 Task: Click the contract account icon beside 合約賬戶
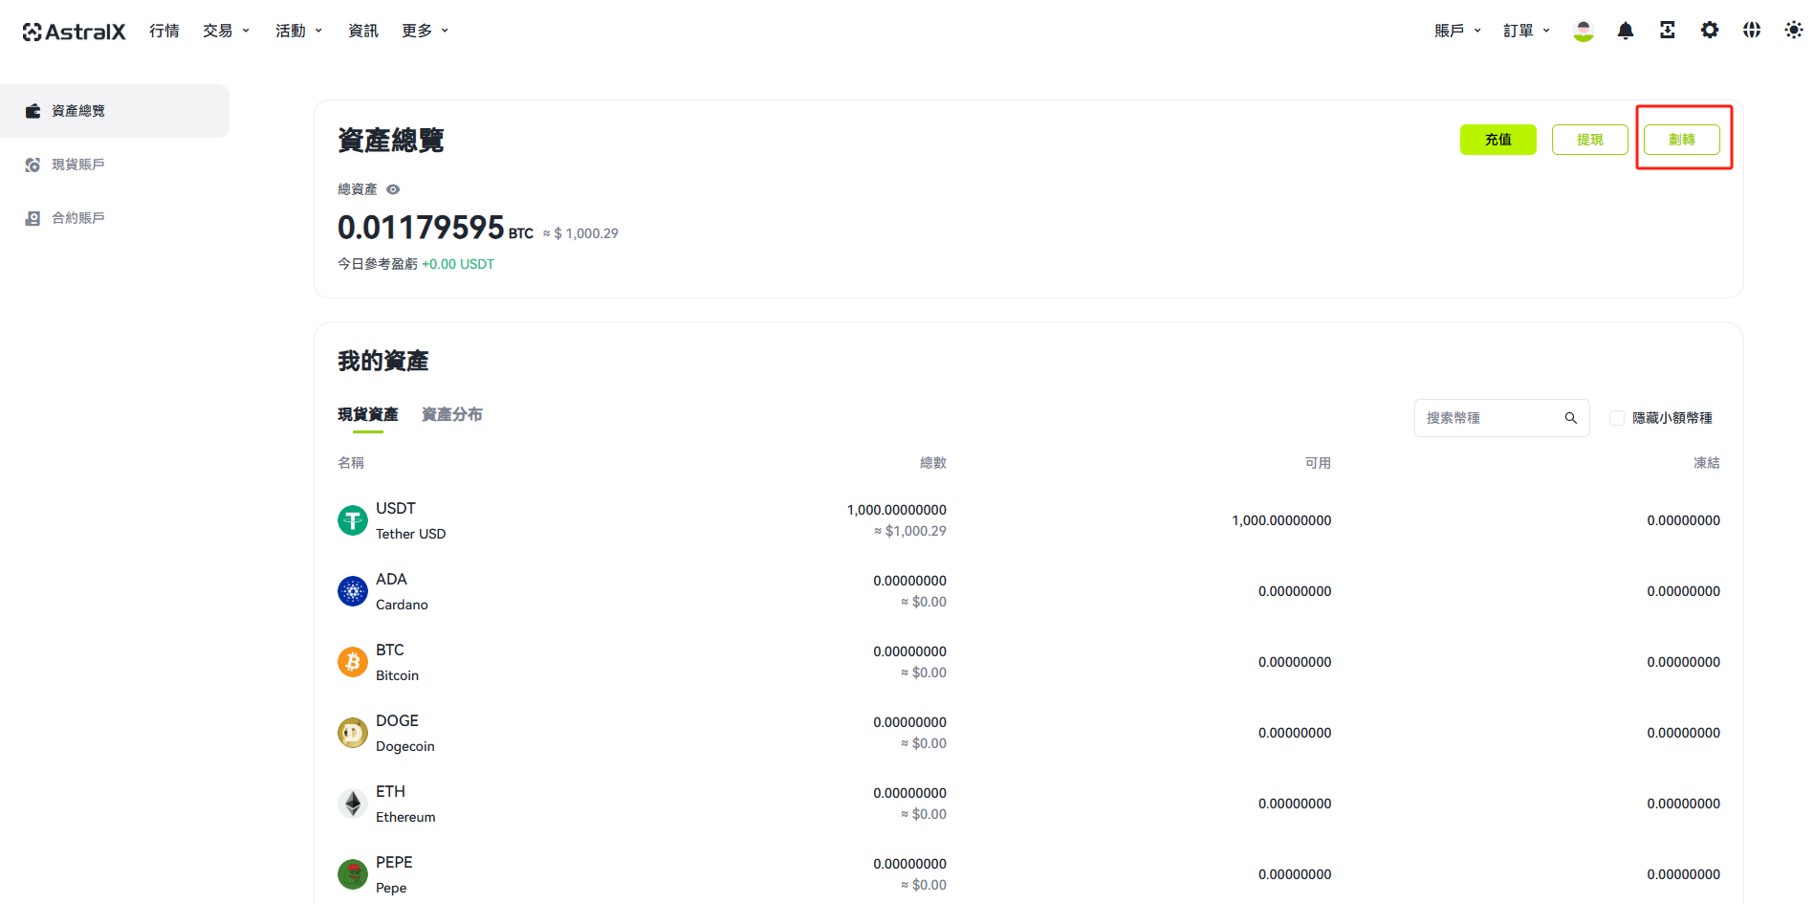(x=33, y=218)
